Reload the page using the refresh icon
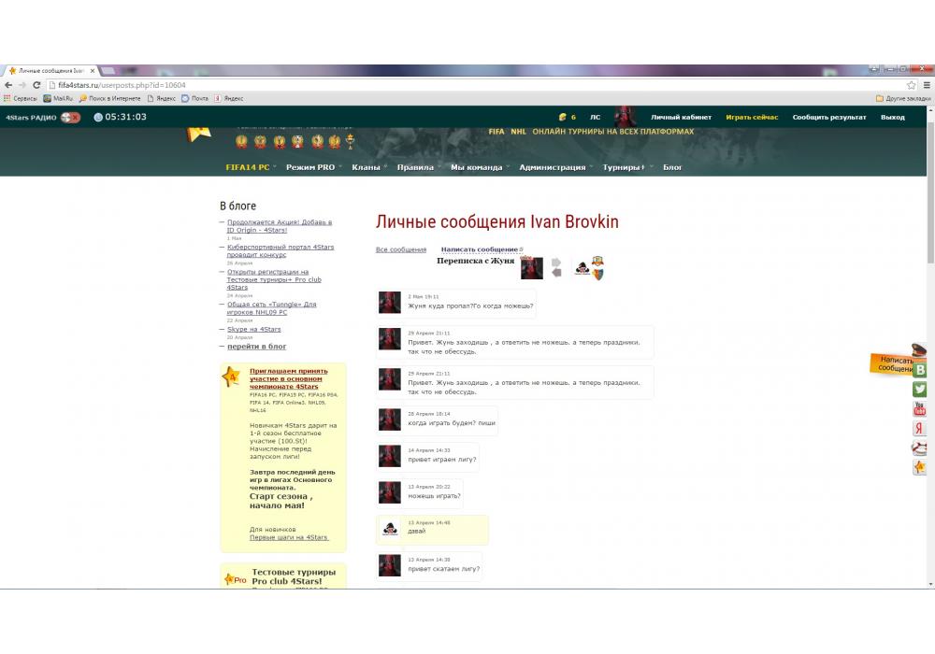 click(x=36, y=85)
